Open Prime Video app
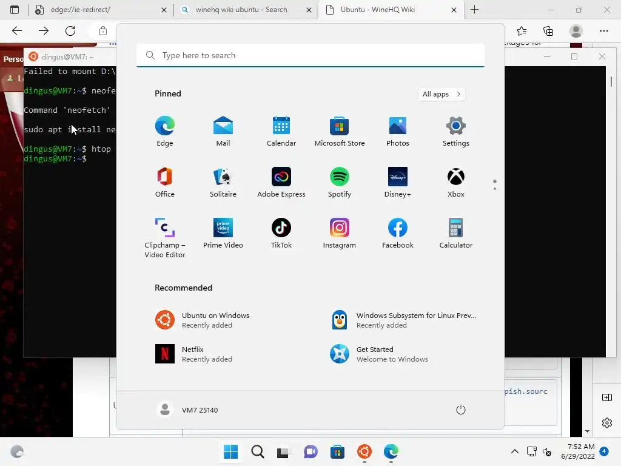This screenshot has height=466, width=621. coord(223,233)
